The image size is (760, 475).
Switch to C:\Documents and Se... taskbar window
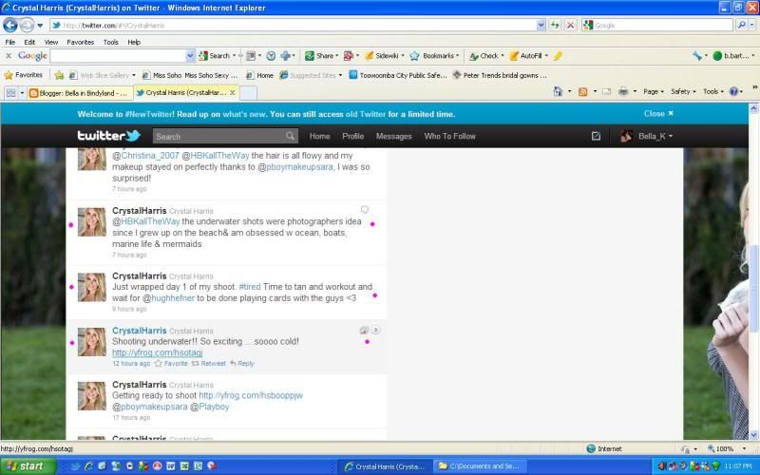pos(480,466)
